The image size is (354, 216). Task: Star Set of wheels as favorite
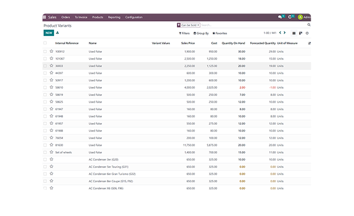52,152
